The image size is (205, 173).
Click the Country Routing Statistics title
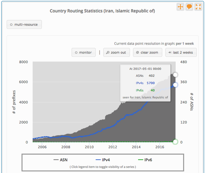pyautogui.click(x=102, y=11)
